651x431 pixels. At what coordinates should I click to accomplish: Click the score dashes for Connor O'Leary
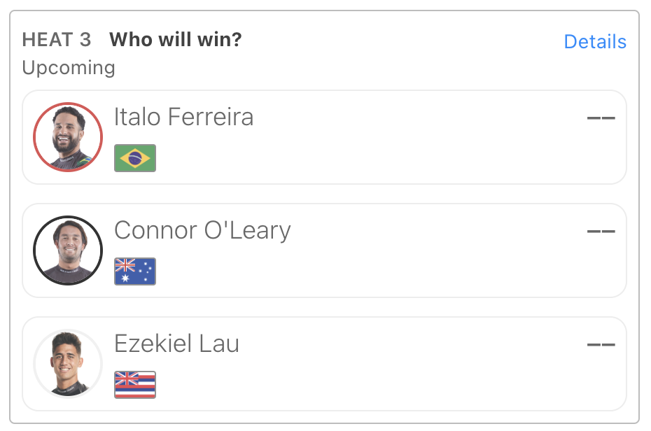[x=601, y=232]
